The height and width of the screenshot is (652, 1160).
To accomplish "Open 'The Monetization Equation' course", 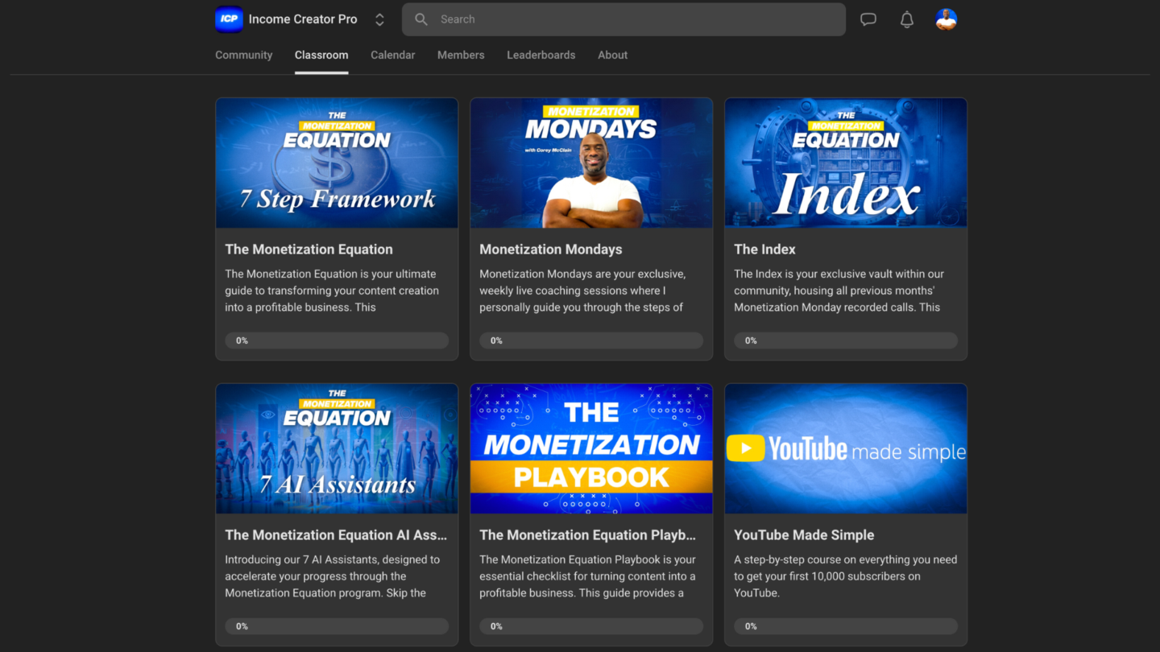I will (309, 249).
